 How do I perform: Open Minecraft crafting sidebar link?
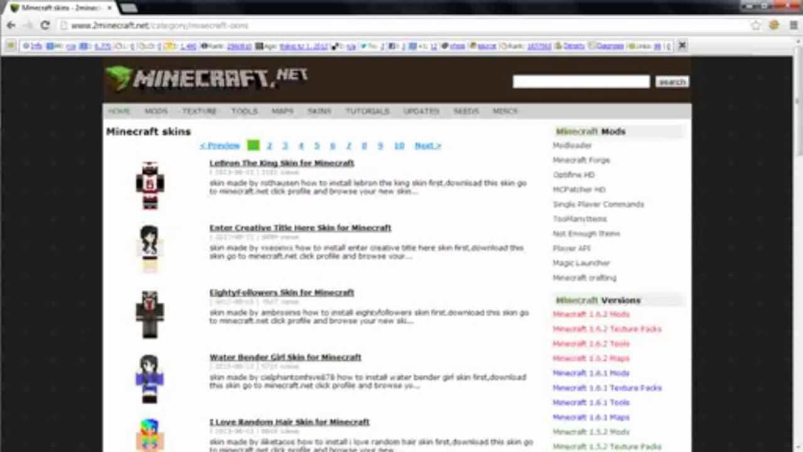[x=585, y=278]
